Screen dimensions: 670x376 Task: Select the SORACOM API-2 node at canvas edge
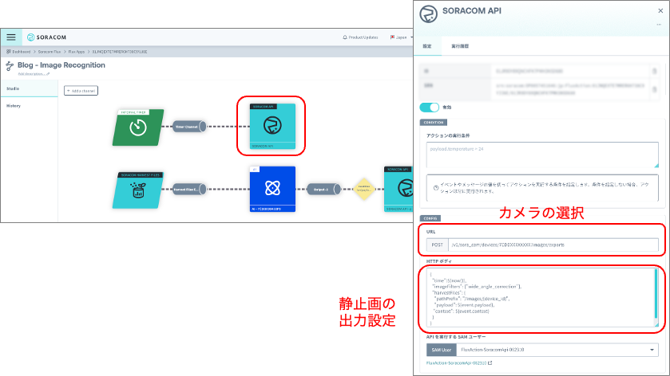click(x=398, y=189)
